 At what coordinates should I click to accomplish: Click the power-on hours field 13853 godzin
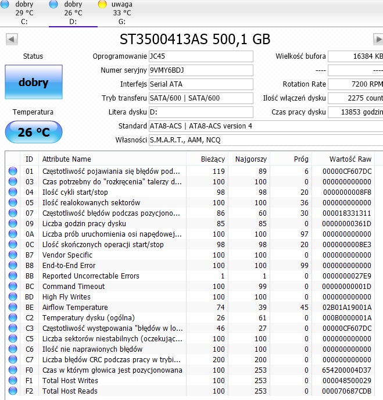[356, 112]
